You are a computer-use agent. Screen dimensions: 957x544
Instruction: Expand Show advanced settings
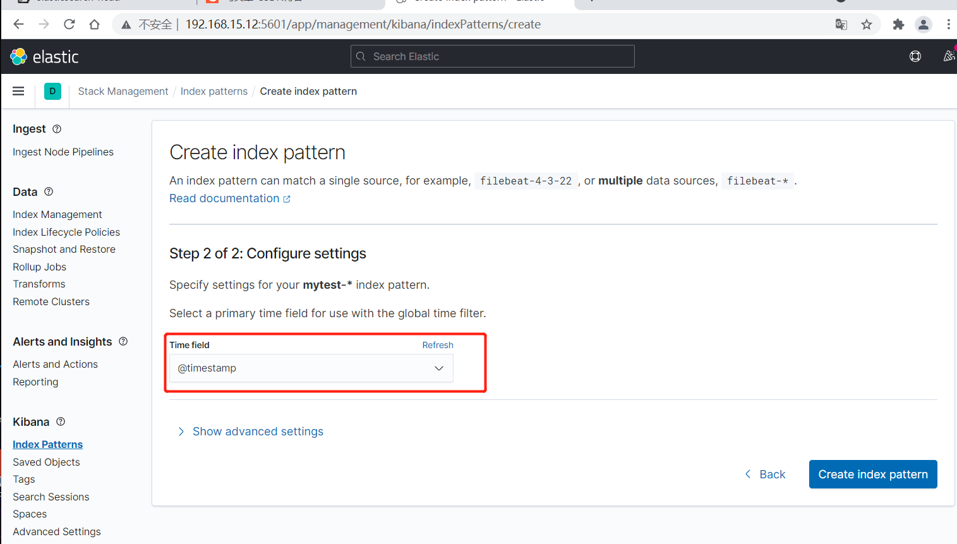pyautogui.click(x=251, y=432)
